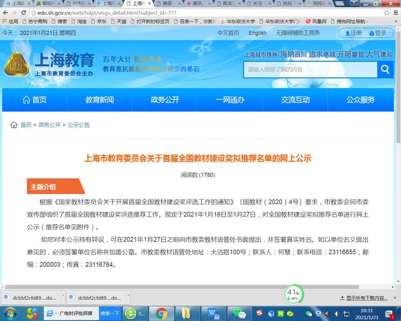
Task: Open the 政务公开 navigation menu
Action: [164, 100]
